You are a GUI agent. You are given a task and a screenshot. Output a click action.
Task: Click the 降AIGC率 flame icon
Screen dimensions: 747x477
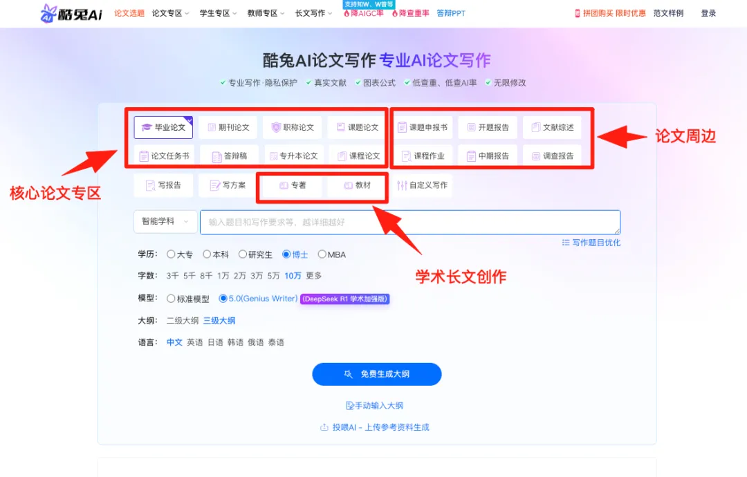pyautogui.click(x=347, y=13)
